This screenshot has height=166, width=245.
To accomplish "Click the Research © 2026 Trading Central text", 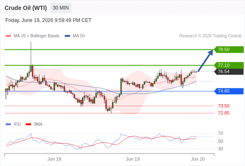I will click(x=210, y=36).
